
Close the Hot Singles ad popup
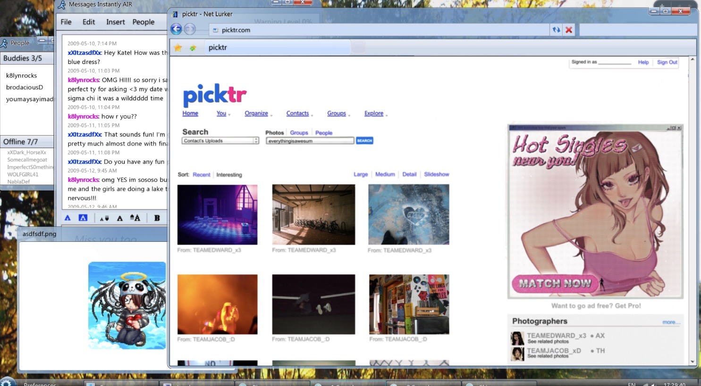tap(679, 128)
